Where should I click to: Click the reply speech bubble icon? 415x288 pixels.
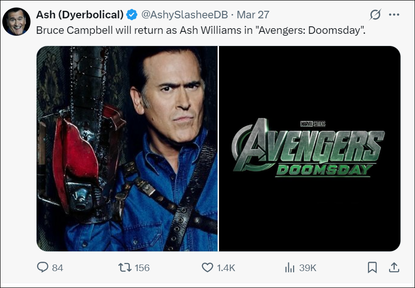pyautogui.click(x=43, y=268)
